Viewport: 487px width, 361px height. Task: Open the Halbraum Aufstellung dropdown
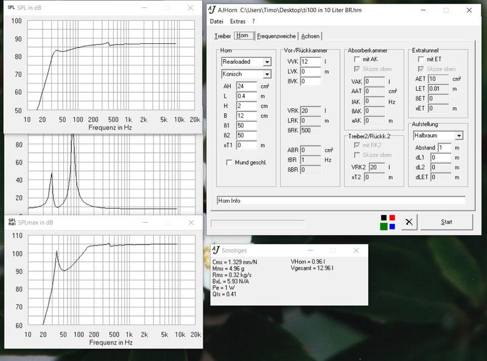point(458,135)
